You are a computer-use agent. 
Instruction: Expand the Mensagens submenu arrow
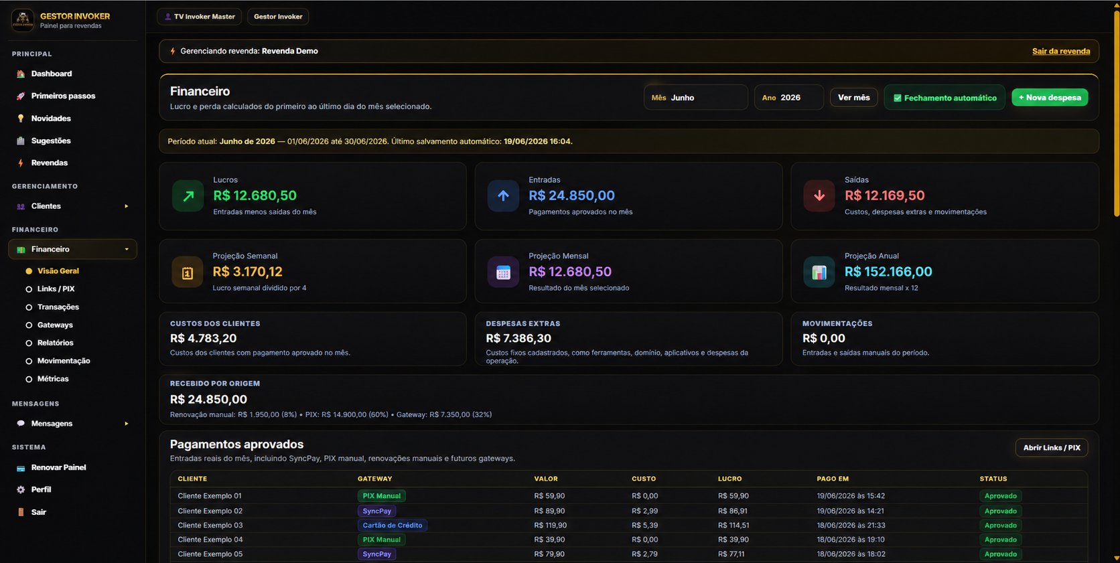(x=127, y=424)
